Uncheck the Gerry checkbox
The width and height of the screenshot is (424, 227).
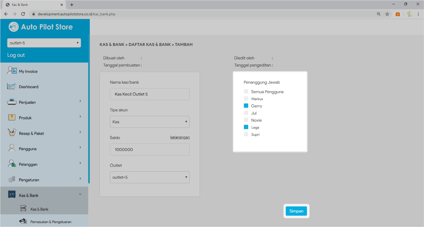(x=246, y=106)
